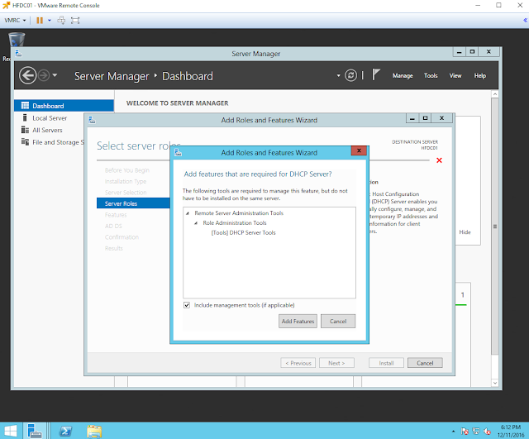Select Server Roles wizard step
This screenshot has height=439, width=529.
[x=133, y=203]
